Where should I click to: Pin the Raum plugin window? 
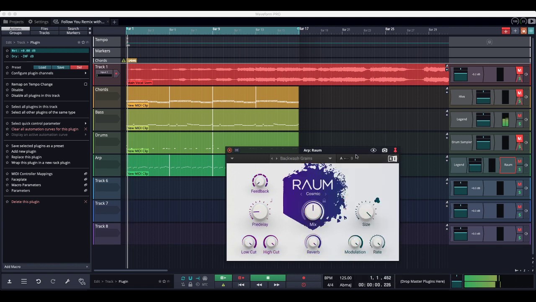point(395,150)
